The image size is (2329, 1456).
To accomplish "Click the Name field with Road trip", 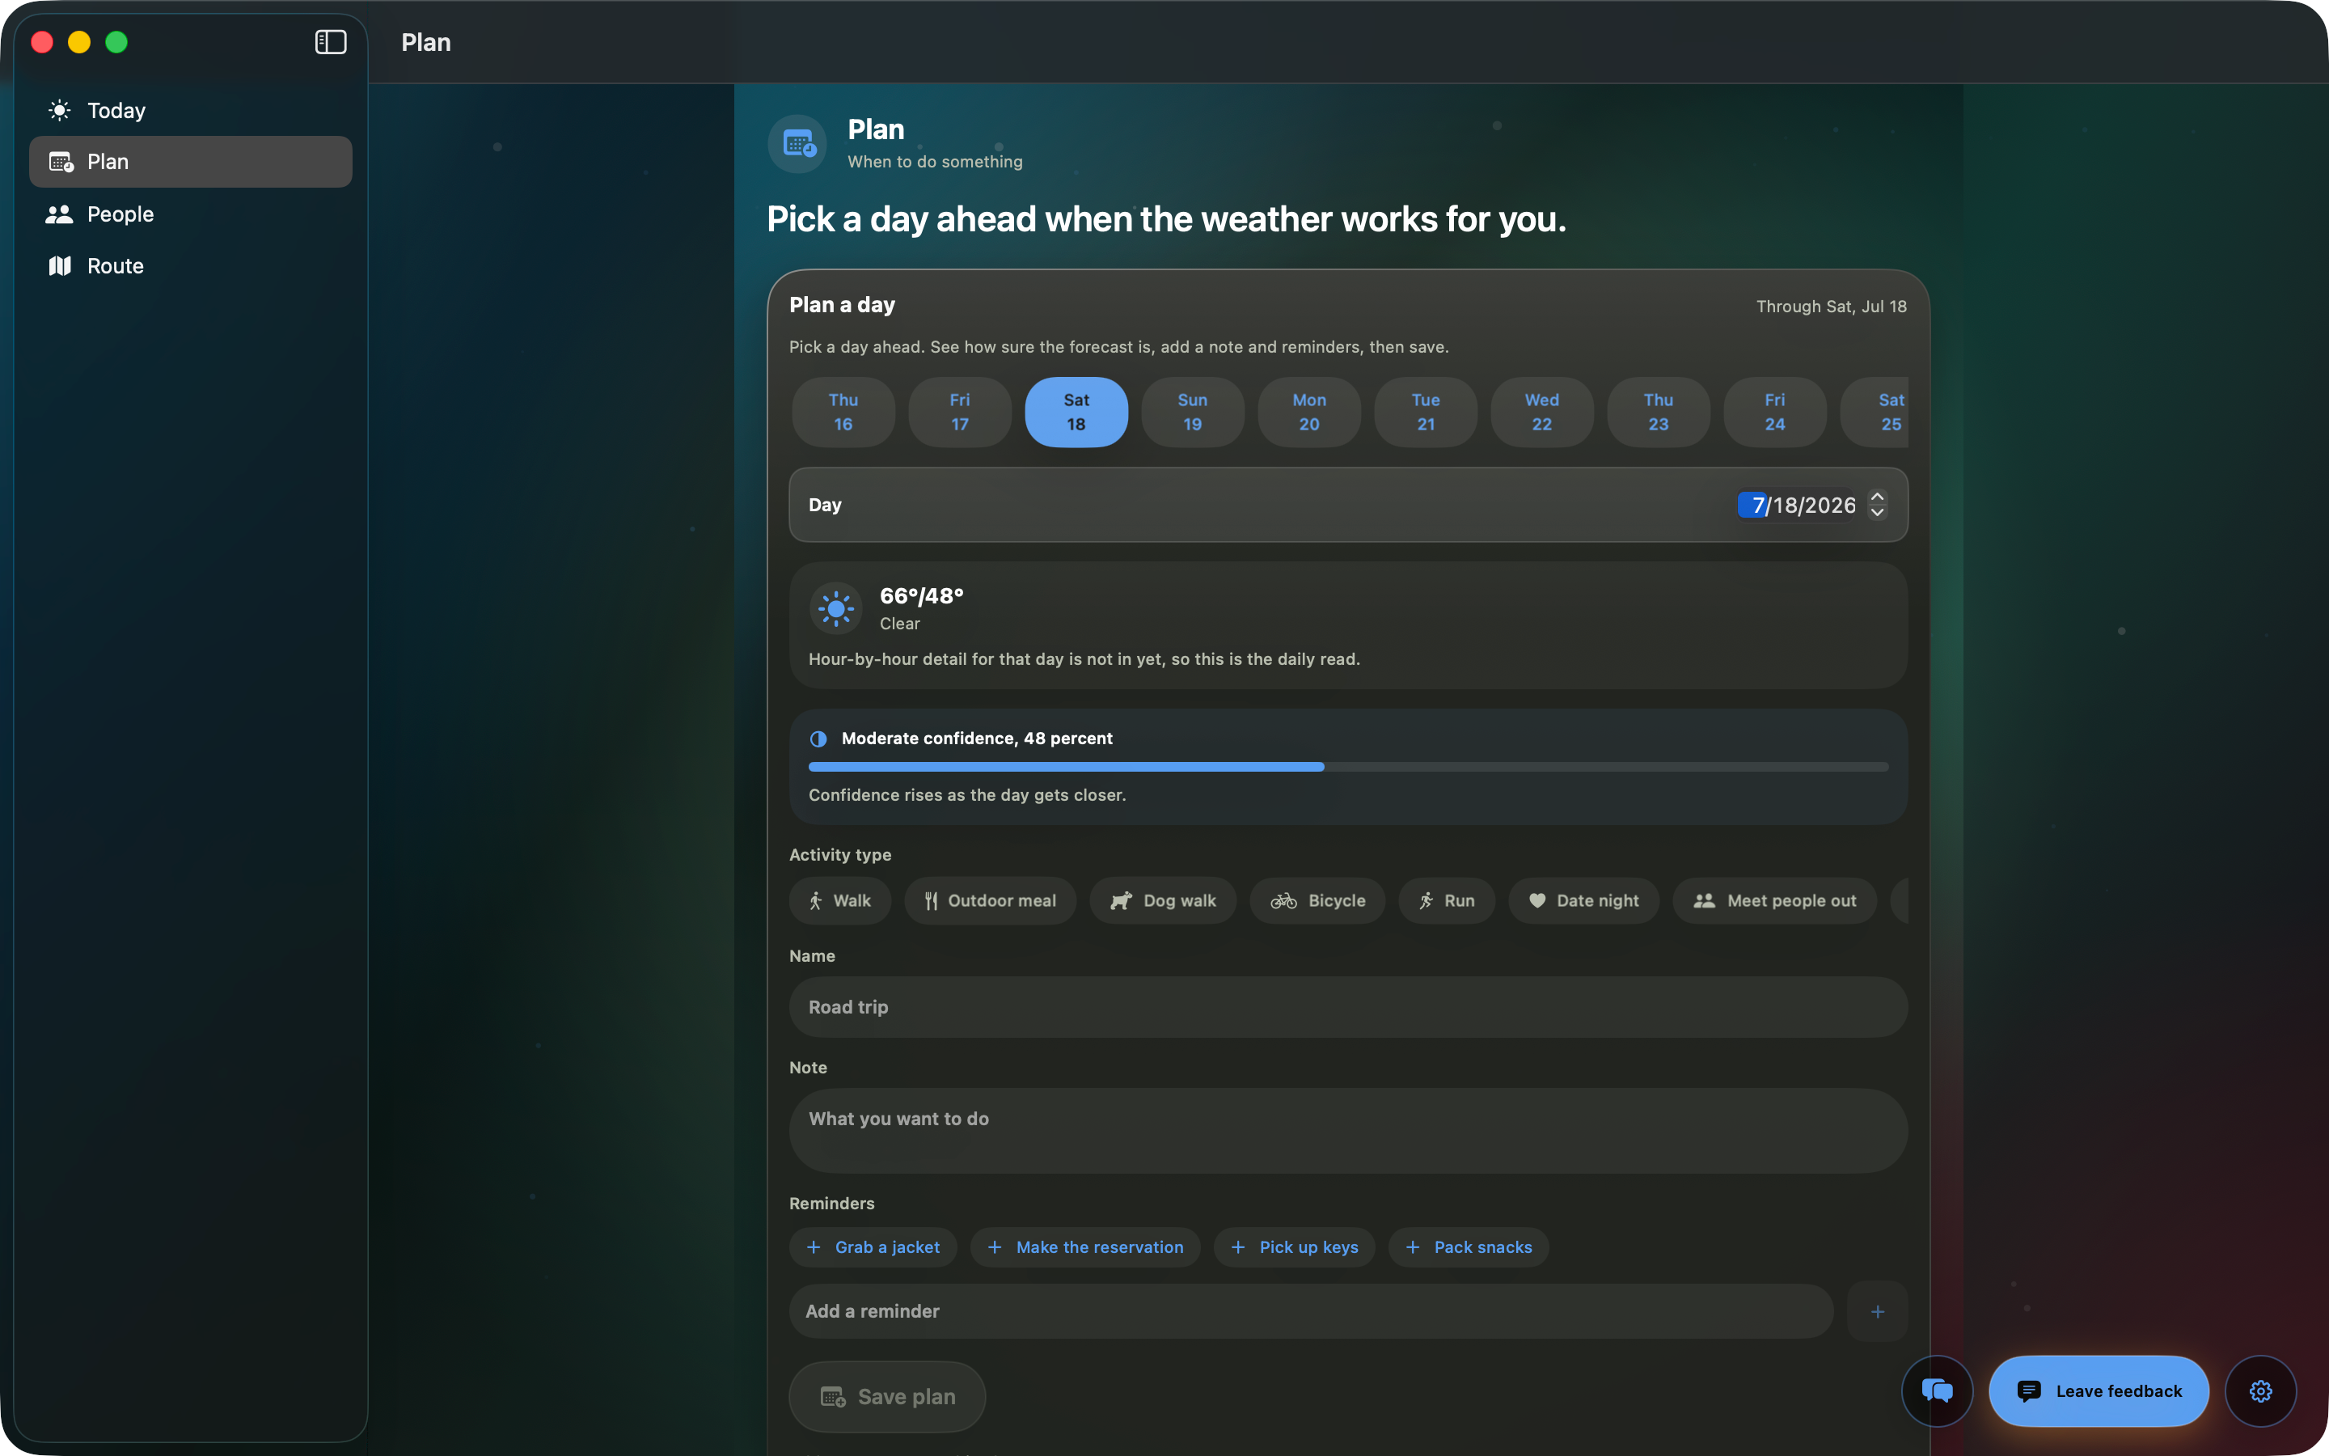I will click(1347, 1007).
